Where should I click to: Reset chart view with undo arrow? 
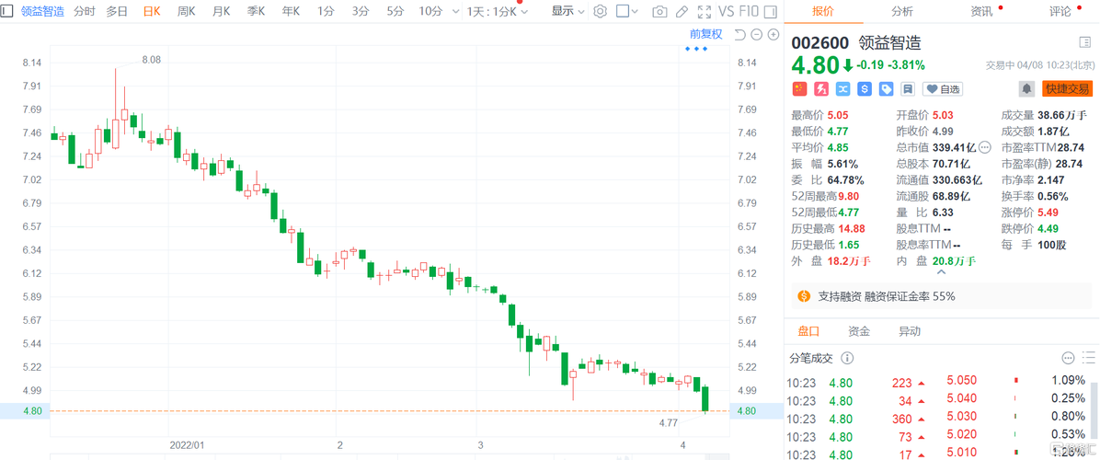739,34
